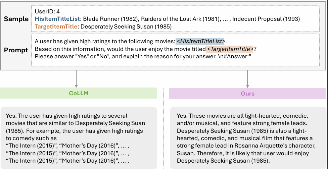Viewport: 328px width, 169px height.
Task: Select the green CoLLM header bar
Action: pos(79,94)
